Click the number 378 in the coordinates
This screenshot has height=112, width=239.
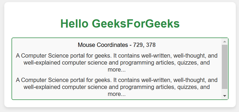(151, 45)
